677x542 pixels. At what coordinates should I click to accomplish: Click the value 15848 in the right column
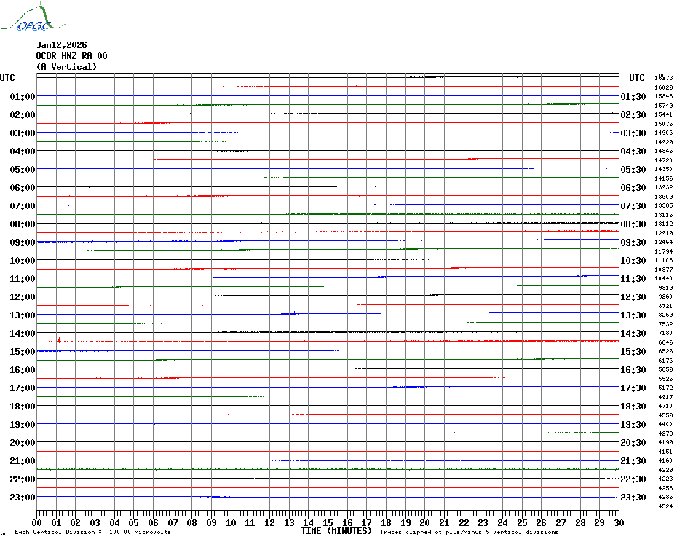point(664,96)
